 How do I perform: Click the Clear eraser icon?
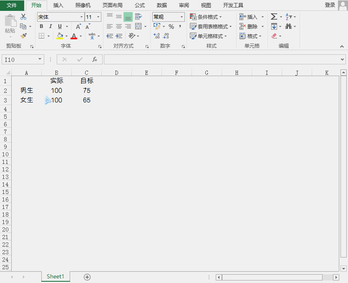(x=274, y=36)
